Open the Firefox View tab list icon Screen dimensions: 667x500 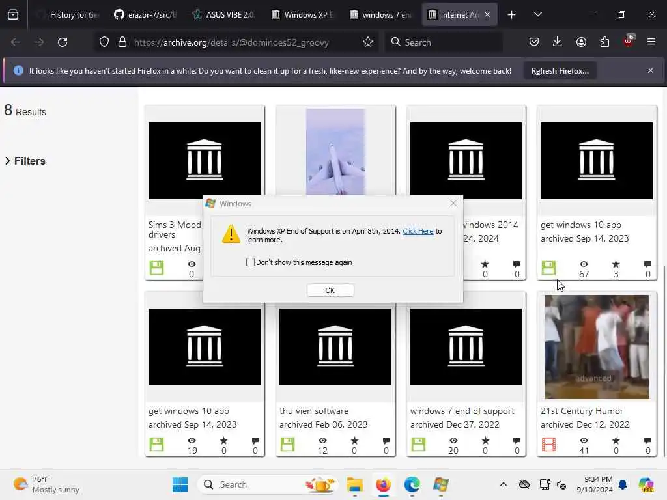13,14
